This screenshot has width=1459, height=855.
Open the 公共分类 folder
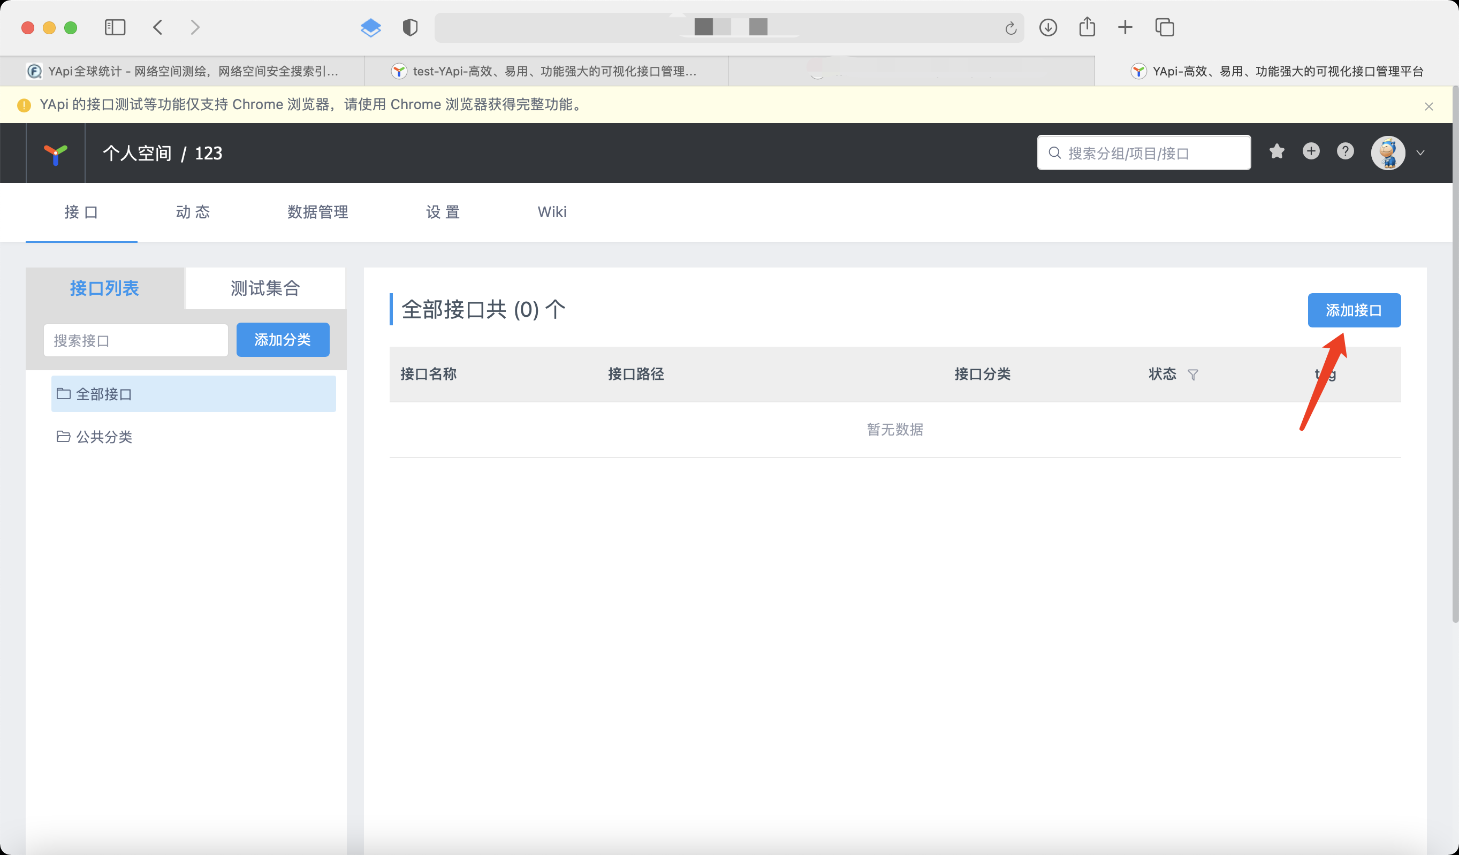tap(104, 437)
